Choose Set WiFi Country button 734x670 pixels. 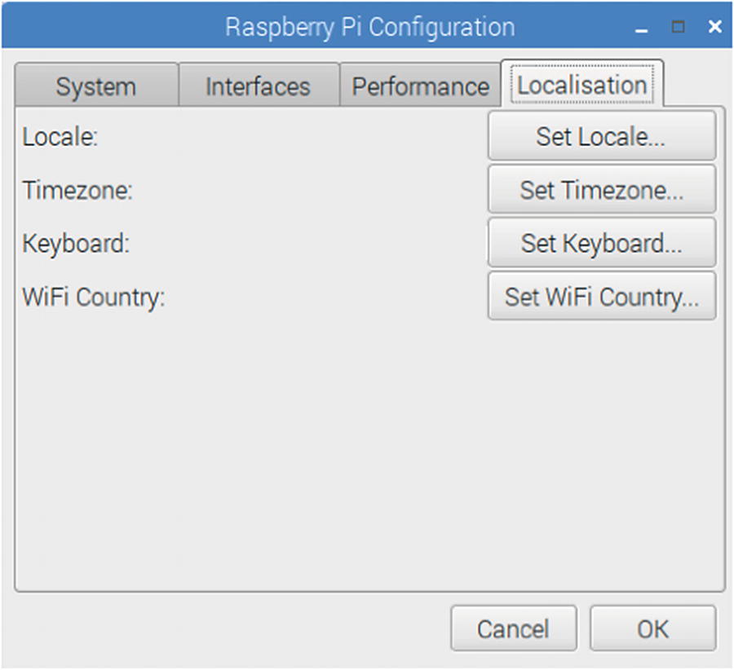point(602,296)
